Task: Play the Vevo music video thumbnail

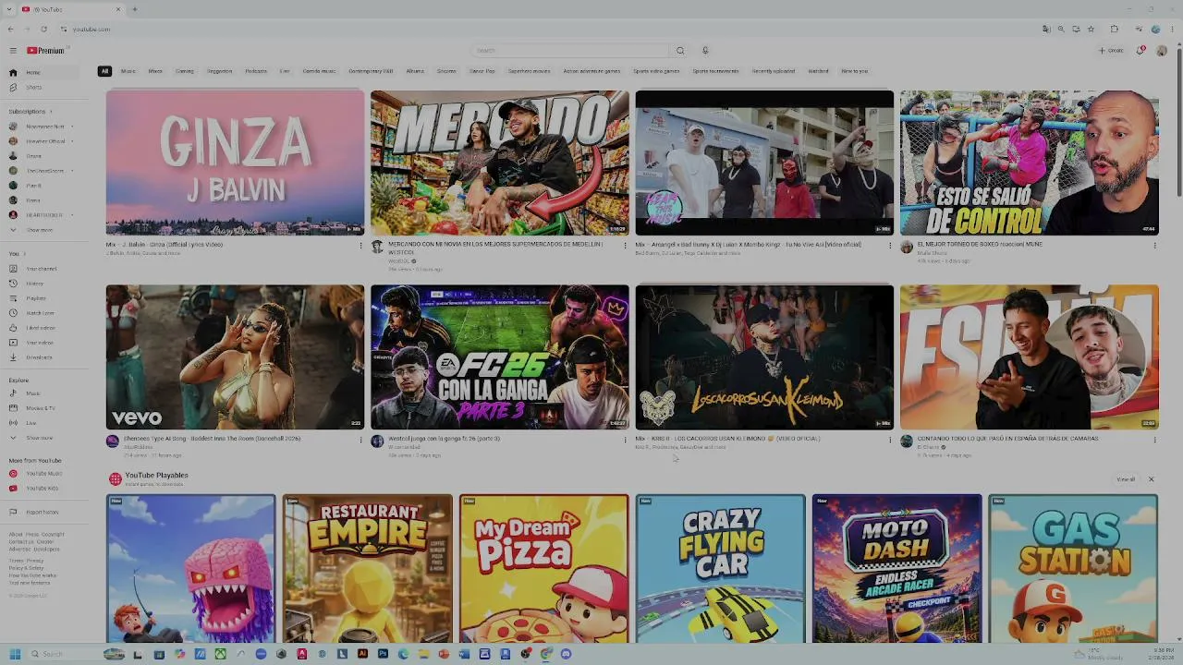Action: pos(235,357)
